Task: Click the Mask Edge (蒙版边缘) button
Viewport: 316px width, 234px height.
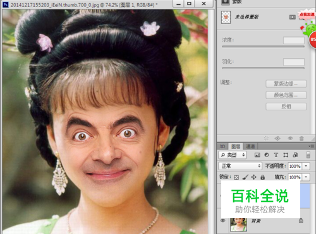Action: click(286, 84)
